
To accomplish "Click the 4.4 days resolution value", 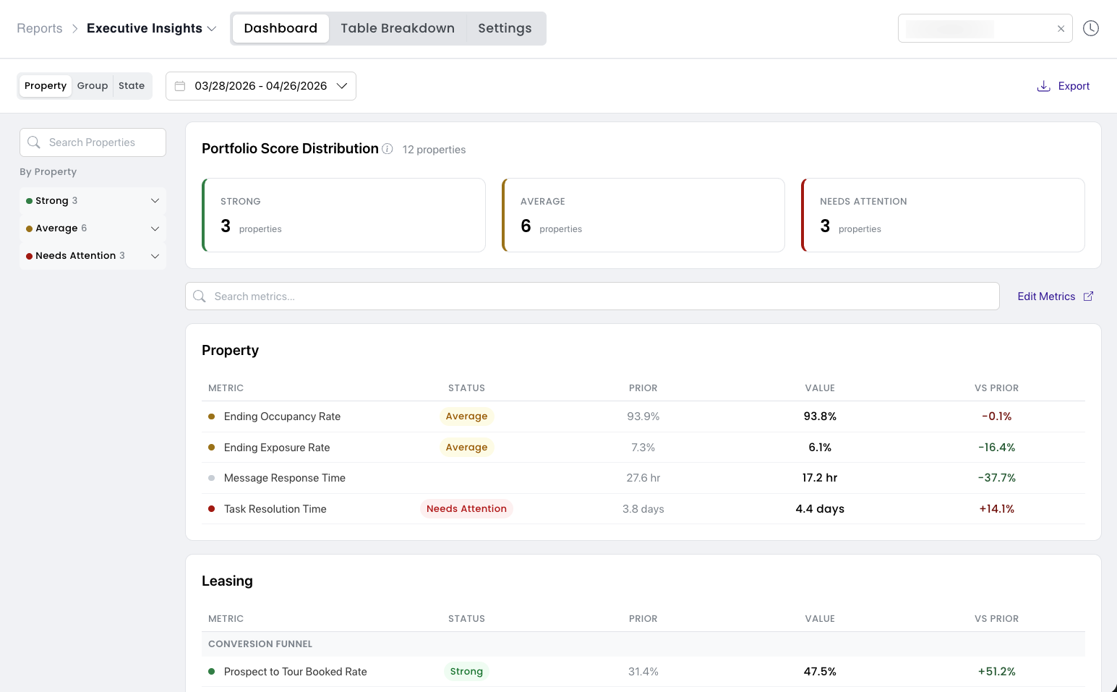I will [820, 509].
